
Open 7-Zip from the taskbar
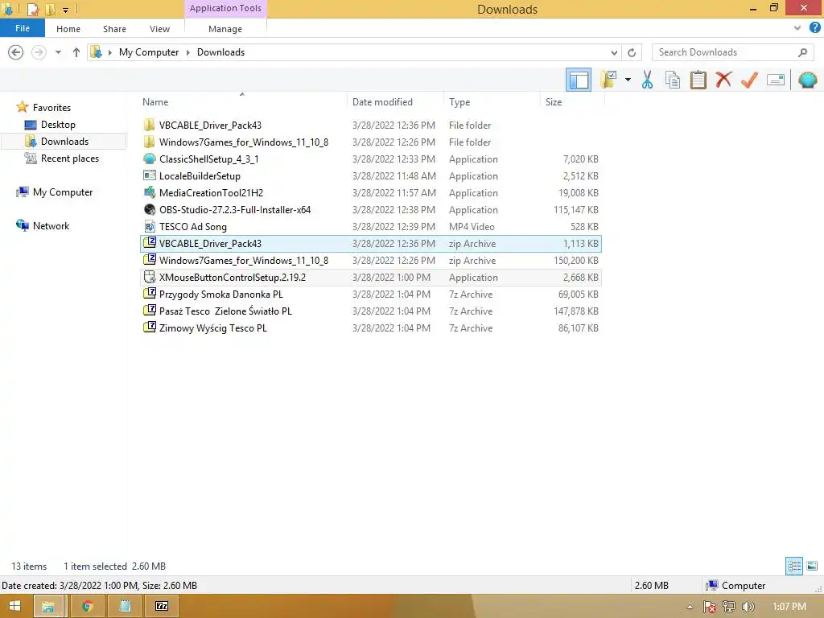pyautogui.click(x=162, y=607)
